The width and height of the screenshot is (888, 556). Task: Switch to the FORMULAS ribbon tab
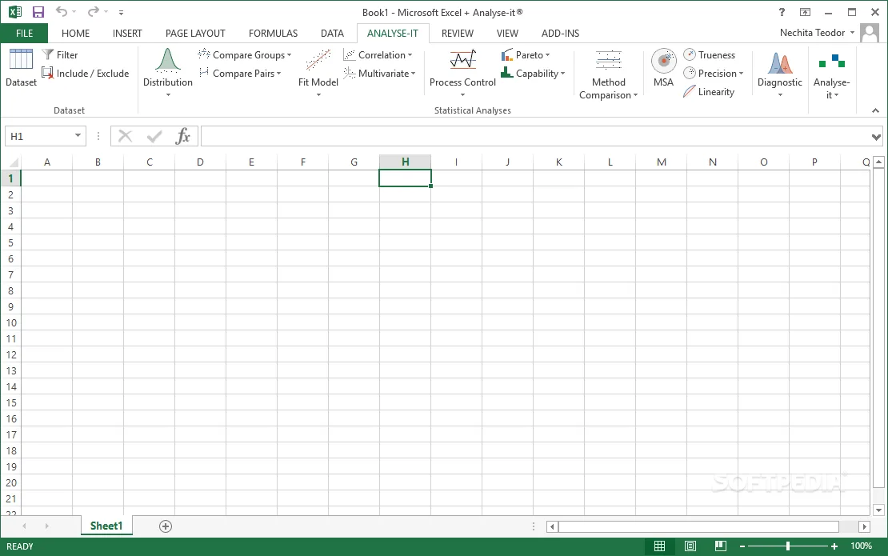273,34
